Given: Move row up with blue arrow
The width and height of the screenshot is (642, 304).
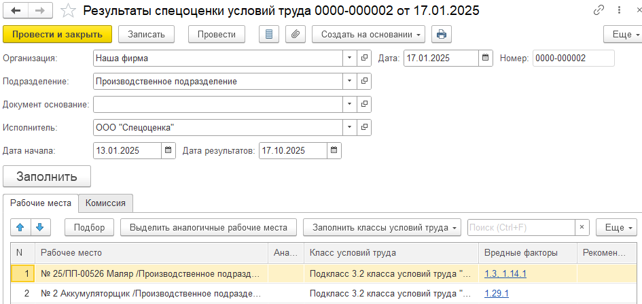Looking at the screenshot, I should pos(22,227).
